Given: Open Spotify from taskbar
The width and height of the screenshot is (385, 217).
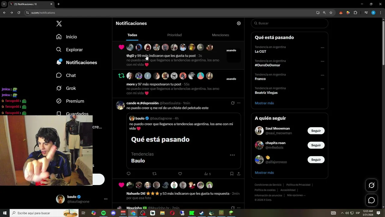Looking at the screenshot, I should point(103,213).
